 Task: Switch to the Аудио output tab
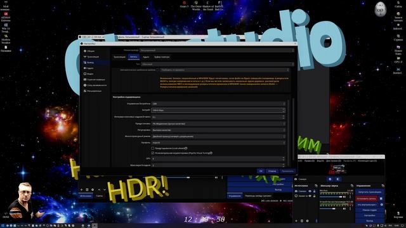(146, 57)
